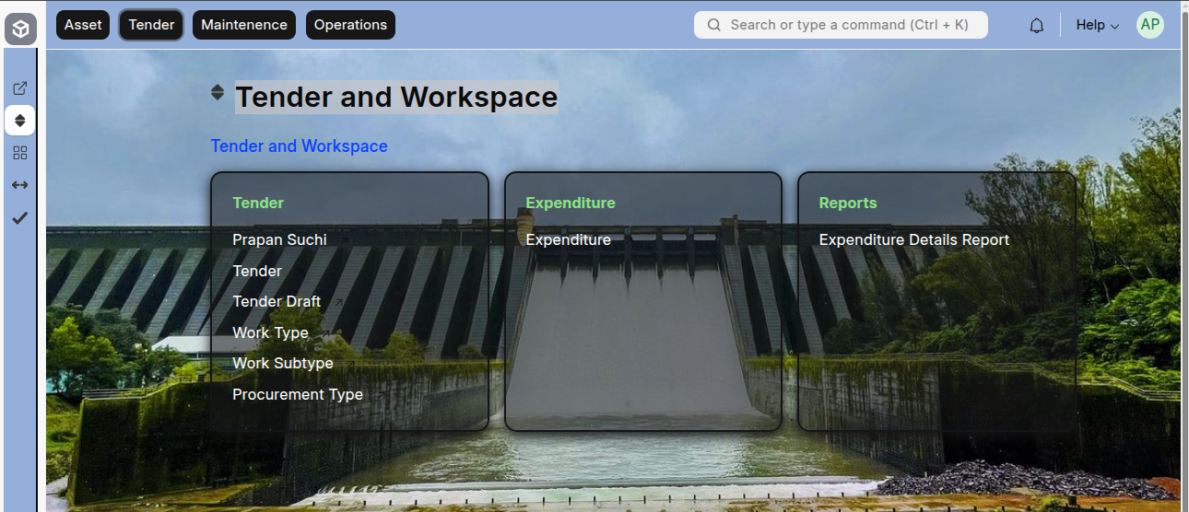Image resolution: width=1189 pixels, height=512 pixels.
Task: Select the Operations module tab
Action: point(350,25)
